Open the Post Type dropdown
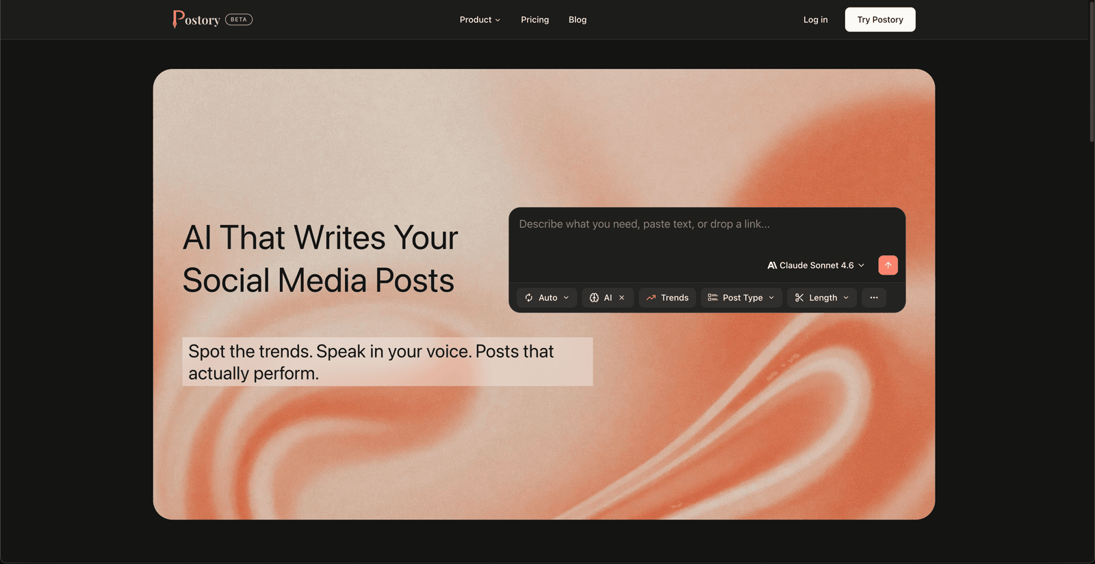1095x564 pixels. coord(741,297)
